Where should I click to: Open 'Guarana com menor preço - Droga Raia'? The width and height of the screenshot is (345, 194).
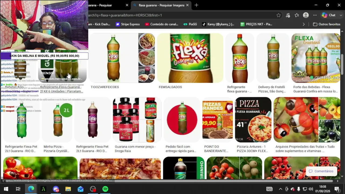(x=135, y=149)
